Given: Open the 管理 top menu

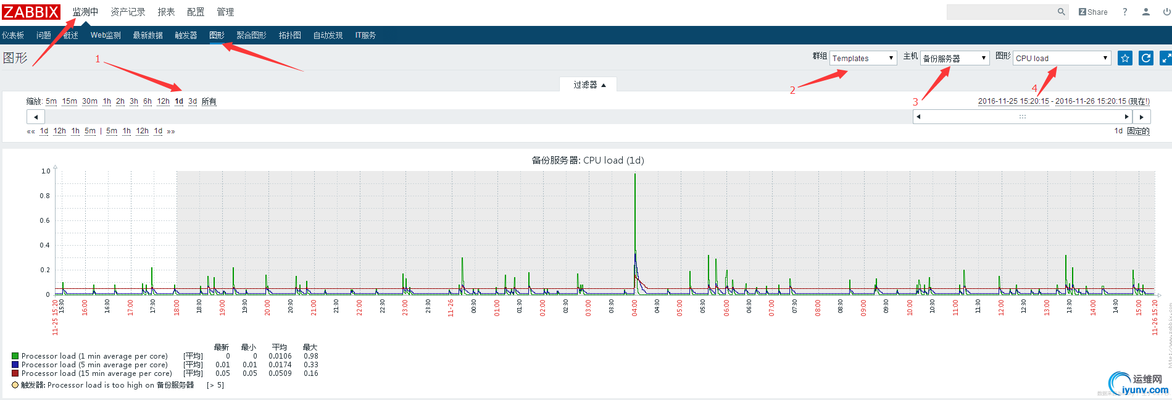Looking at the screenshot, I should 225,12.
